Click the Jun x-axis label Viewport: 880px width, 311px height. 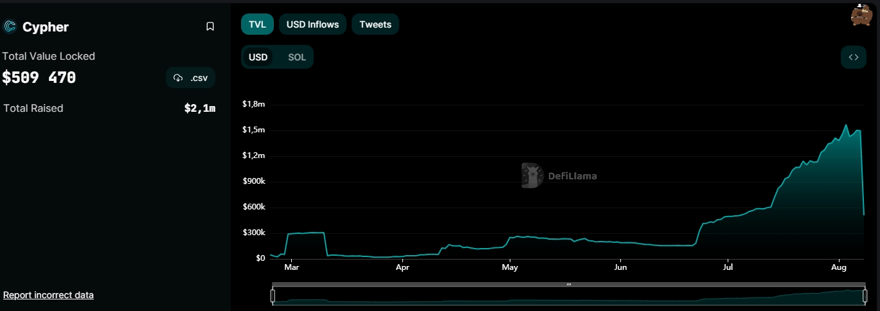point(620,267)
